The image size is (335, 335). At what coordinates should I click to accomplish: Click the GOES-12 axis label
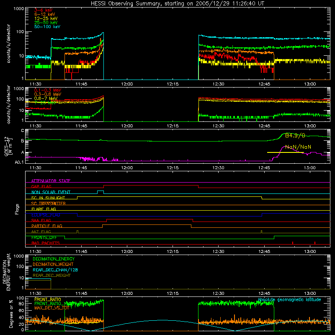click(x=8, y=146)
